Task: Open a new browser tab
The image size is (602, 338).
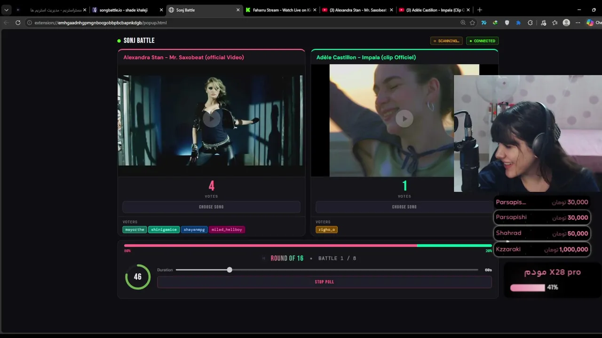Action: click(x=480, y=10)
